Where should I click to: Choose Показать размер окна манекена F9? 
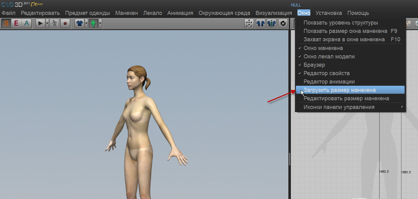(x=350, y=31)
